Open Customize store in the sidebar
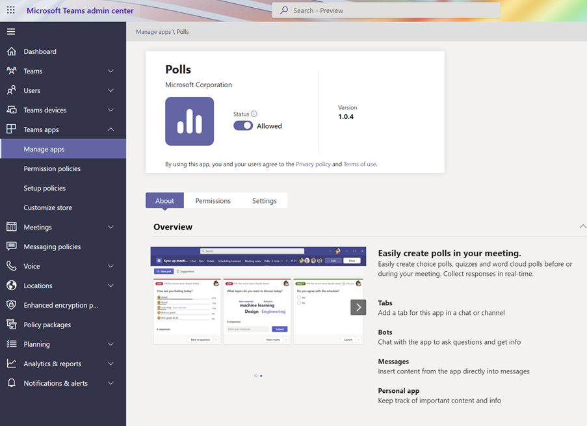Image resolution: width=587 pixels, height=426 pixels. tap(63, 207)
